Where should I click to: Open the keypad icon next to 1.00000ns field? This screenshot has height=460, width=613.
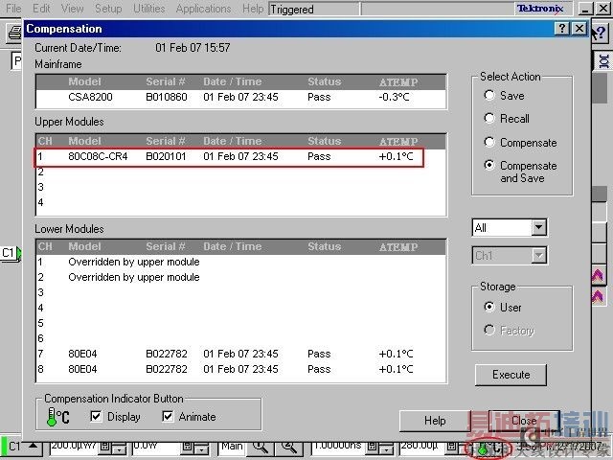[x=373, y=448]
